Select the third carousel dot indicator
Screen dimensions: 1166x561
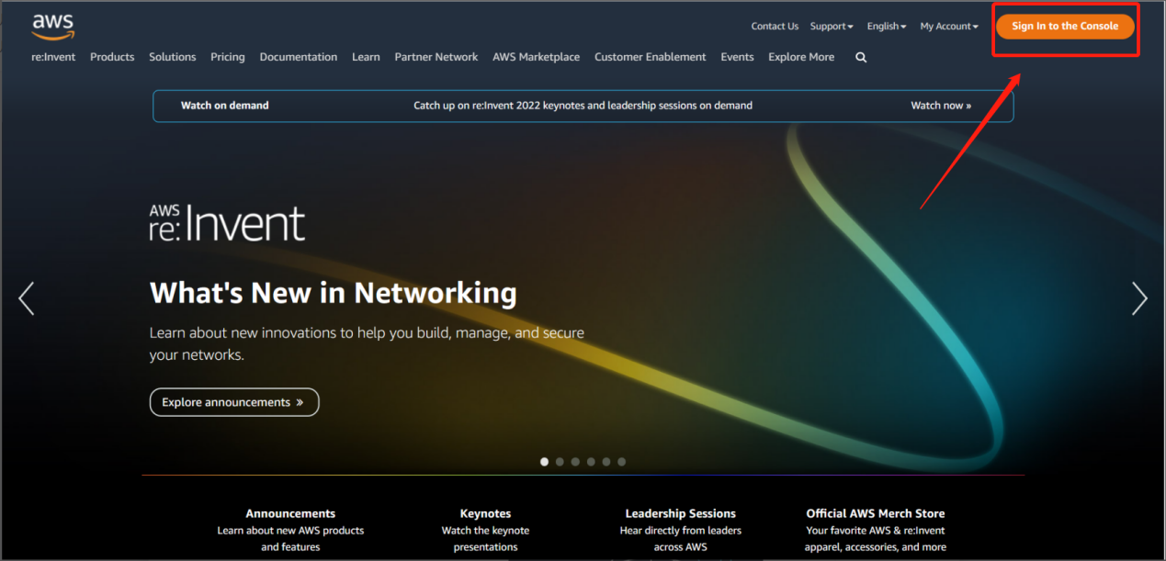575,462
